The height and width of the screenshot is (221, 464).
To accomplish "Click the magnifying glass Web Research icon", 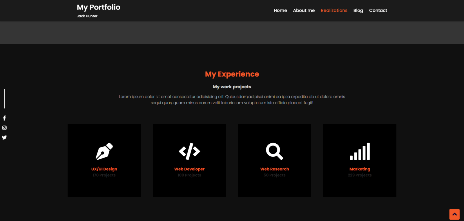I will click(x=274, y=151).
